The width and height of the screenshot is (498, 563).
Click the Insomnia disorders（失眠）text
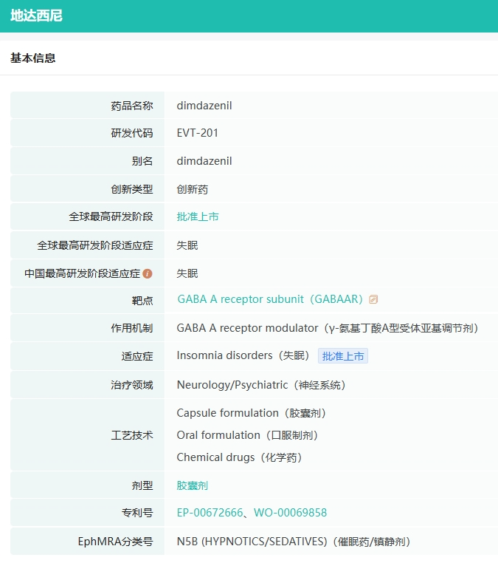tap(243, 355)
